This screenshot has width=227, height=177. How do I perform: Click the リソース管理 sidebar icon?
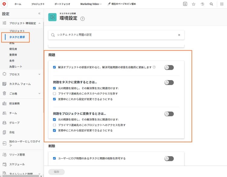[5, 155]
